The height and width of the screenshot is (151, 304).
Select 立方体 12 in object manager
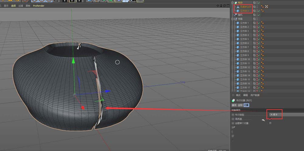245,67
